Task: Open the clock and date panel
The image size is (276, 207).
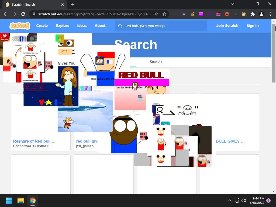Action: (257, 201)
